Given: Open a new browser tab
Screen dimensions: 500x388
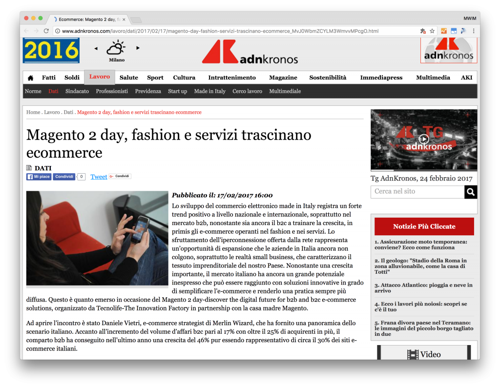Looking at the screenshot, I should (x=136, y=20).
